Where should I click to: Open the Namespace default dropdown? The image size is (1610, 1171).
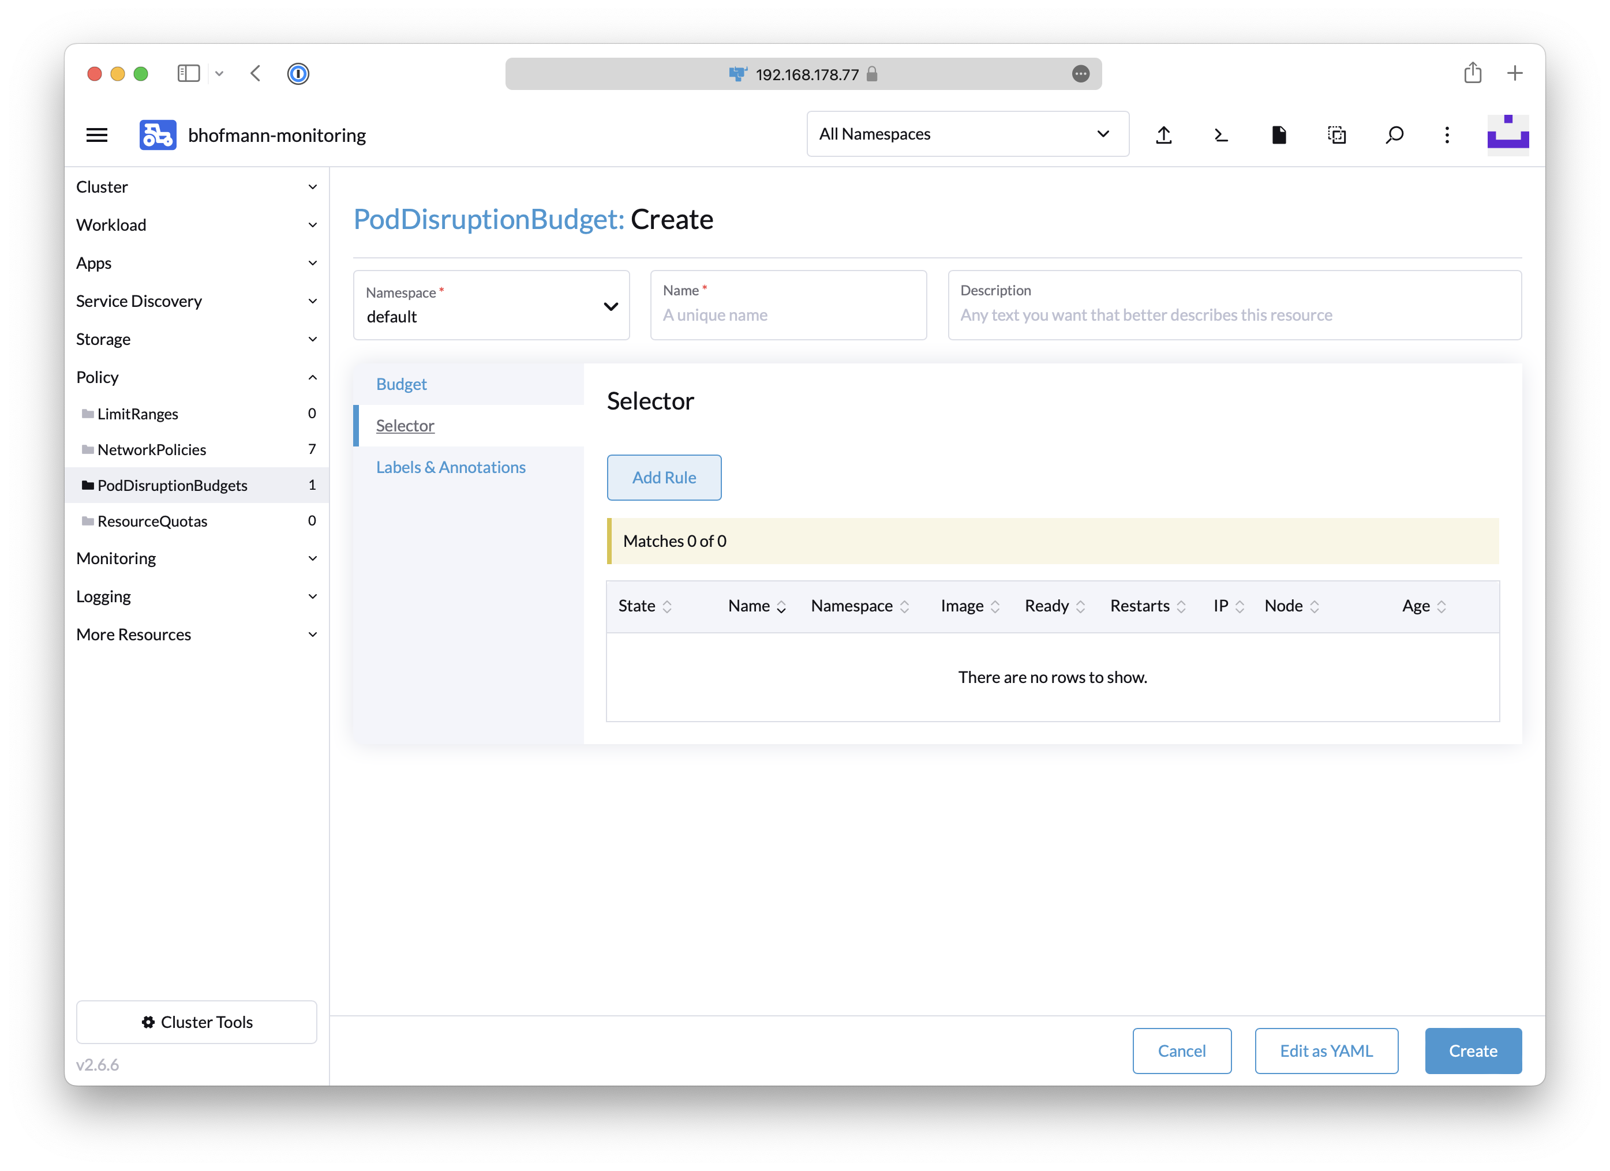[491, 305]
